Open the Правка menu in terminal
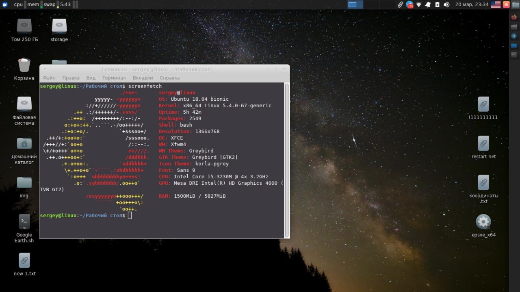The image size is (520, 292). (71, 78)
